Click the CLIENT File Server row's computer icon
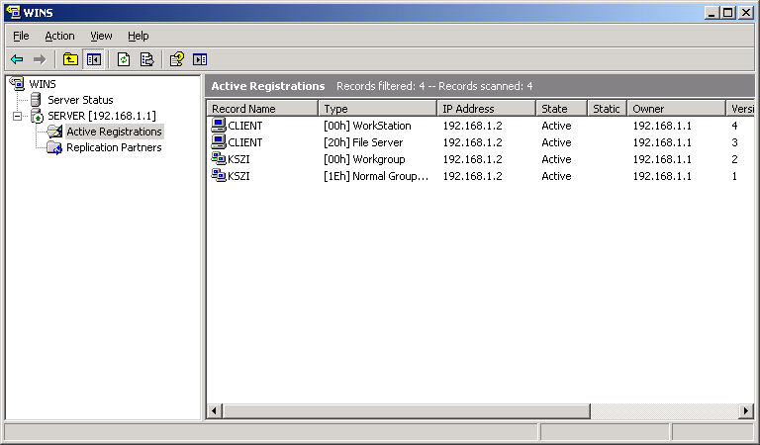Image resolution: width=760 pixels, height=445 pixels. pyautogui.click(x=219, y=141)
